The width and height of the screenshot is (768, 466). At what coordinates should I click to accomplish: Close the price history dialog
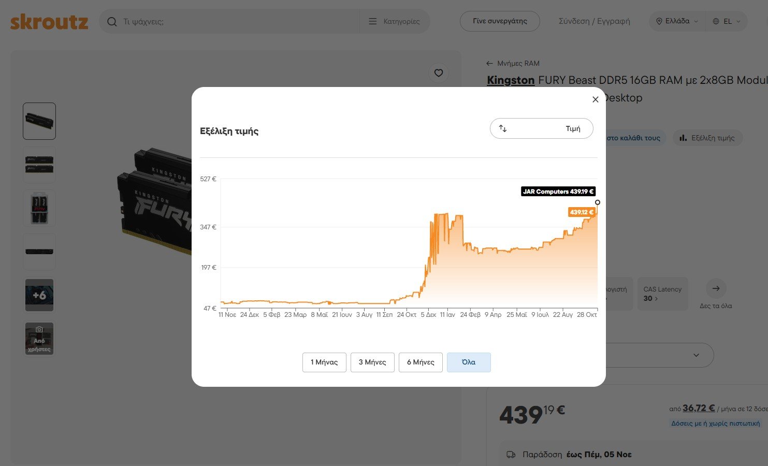596,99
